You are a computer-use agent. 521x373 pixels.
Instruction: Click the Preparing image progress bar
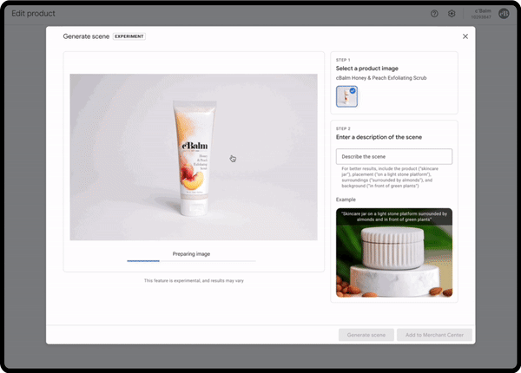pos(191,261)
